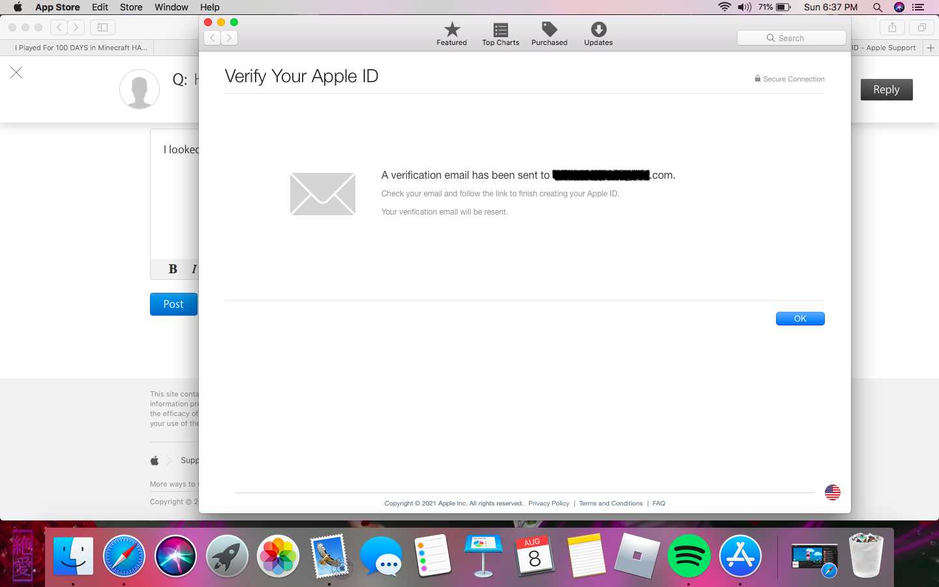
Task: Open the battery status menu
Action: [x=775, y=7]
